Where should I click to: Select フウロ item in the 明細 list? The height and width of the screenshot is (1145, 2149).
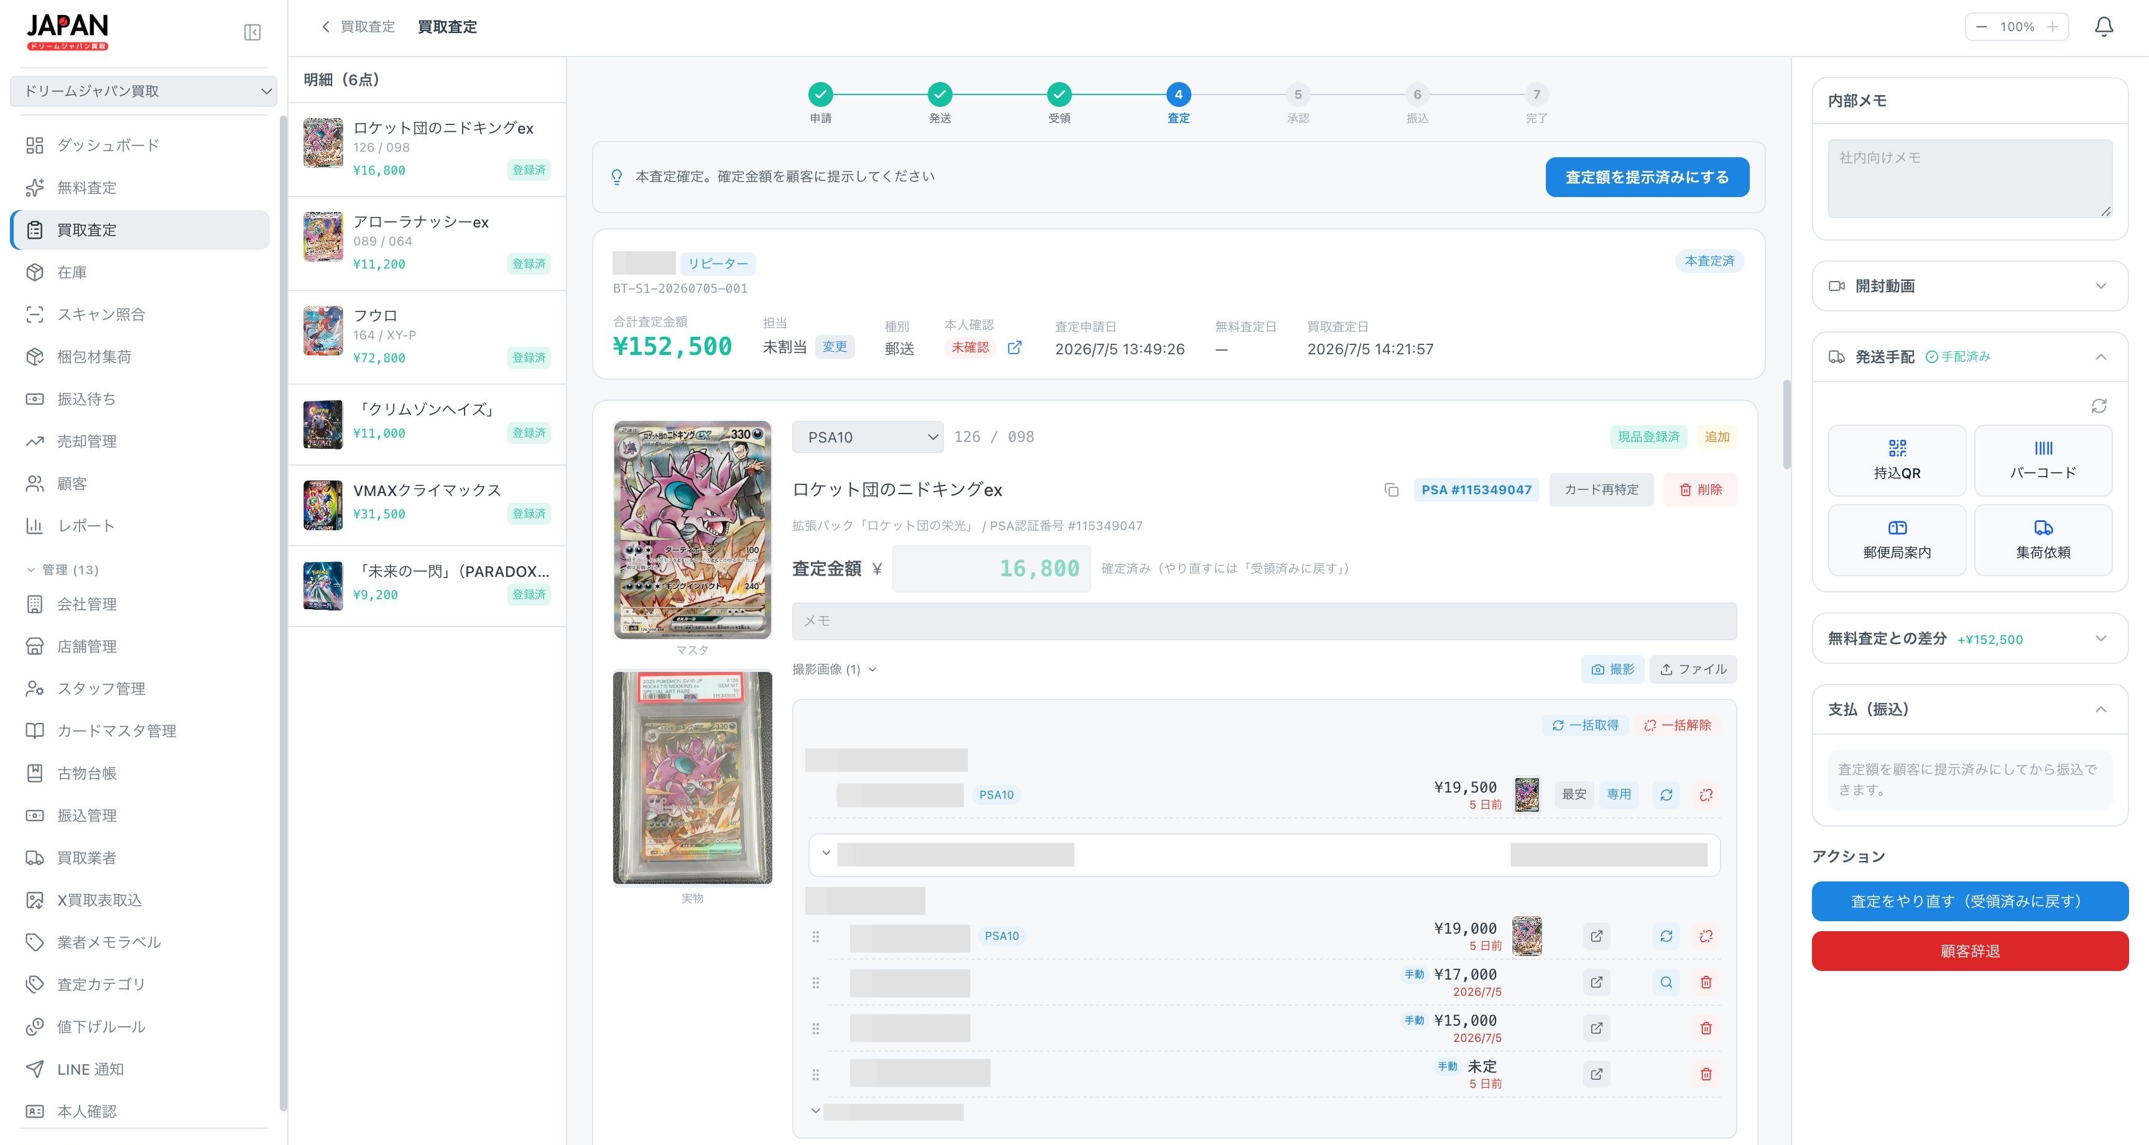click(x=427, y=337)
